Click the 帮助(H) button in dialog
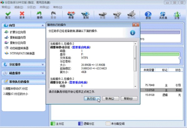Image resolution: width=187 pixels, height=128 pixels. (129, 99)
